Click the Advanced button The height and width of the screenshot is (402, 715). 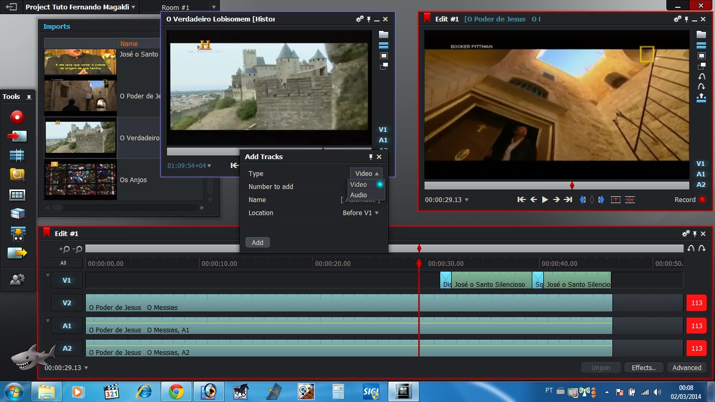687,367
